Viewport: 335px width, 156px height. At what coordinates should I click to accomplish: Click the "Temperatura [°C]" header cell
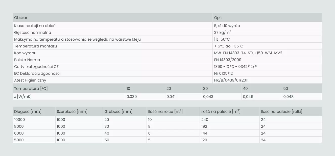coord(31,89)
